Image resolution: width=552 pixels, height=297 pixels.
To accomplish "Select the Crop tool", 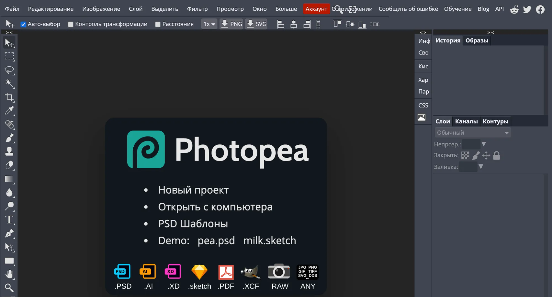I will (x=9, y=97).
